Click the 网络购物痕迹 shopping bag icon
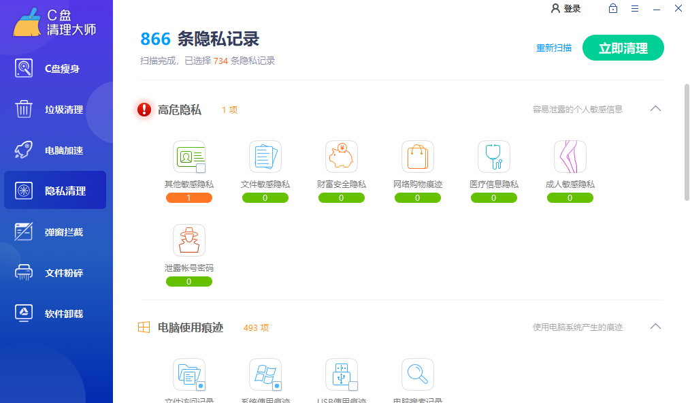This screenshot has height=403, width=690. click(417, 157)
